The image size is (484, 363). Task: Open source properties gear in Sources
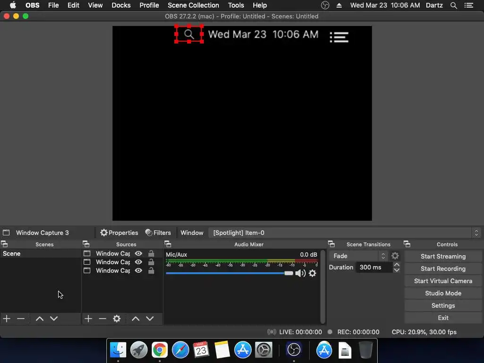pos(117,319)
